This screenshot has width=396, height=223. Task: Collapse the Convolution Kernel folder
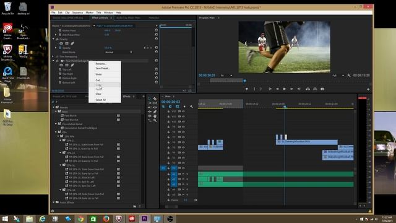[56, 124]
